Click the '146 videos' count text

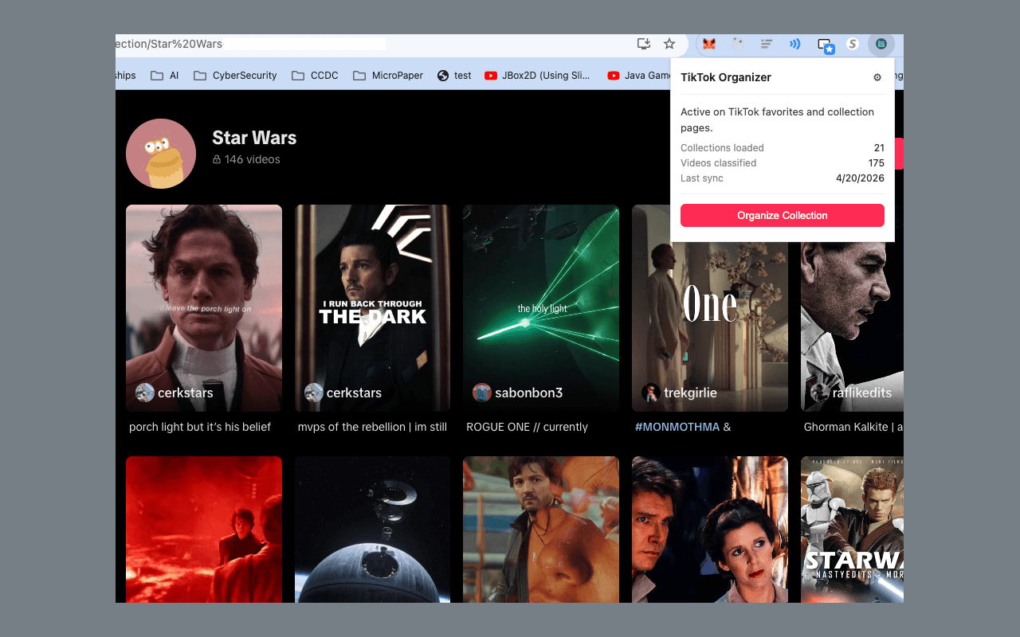(253, 159)
